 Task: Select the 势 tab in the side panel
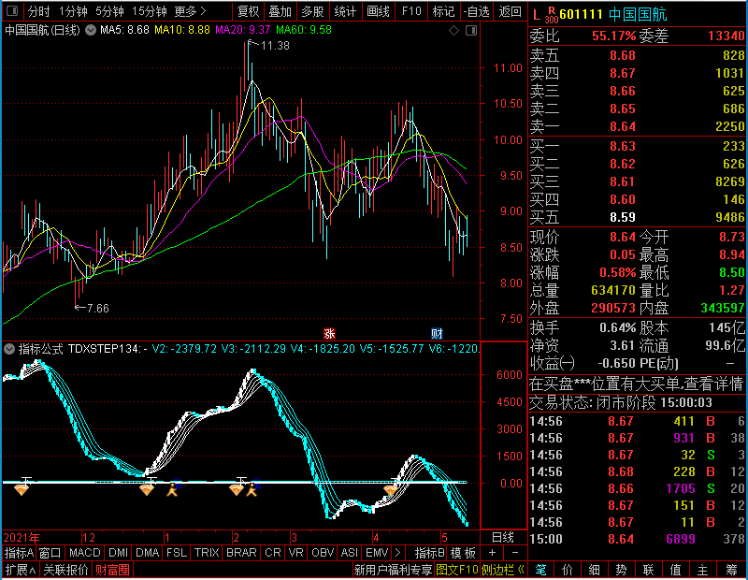tap(621, 570)
